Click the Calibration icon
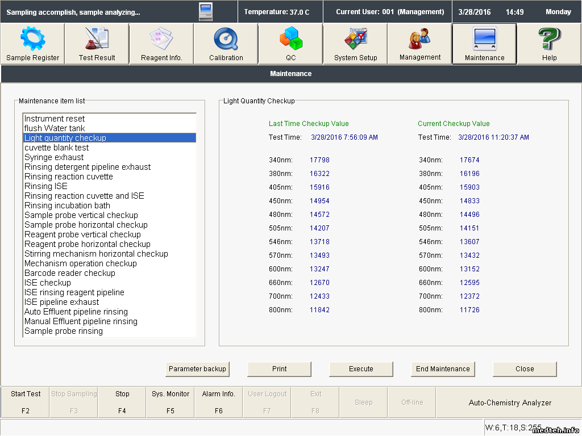 [226, 40]
